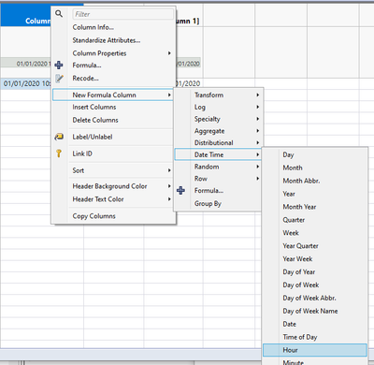Click the blue plus icon beside Formula

59,66
